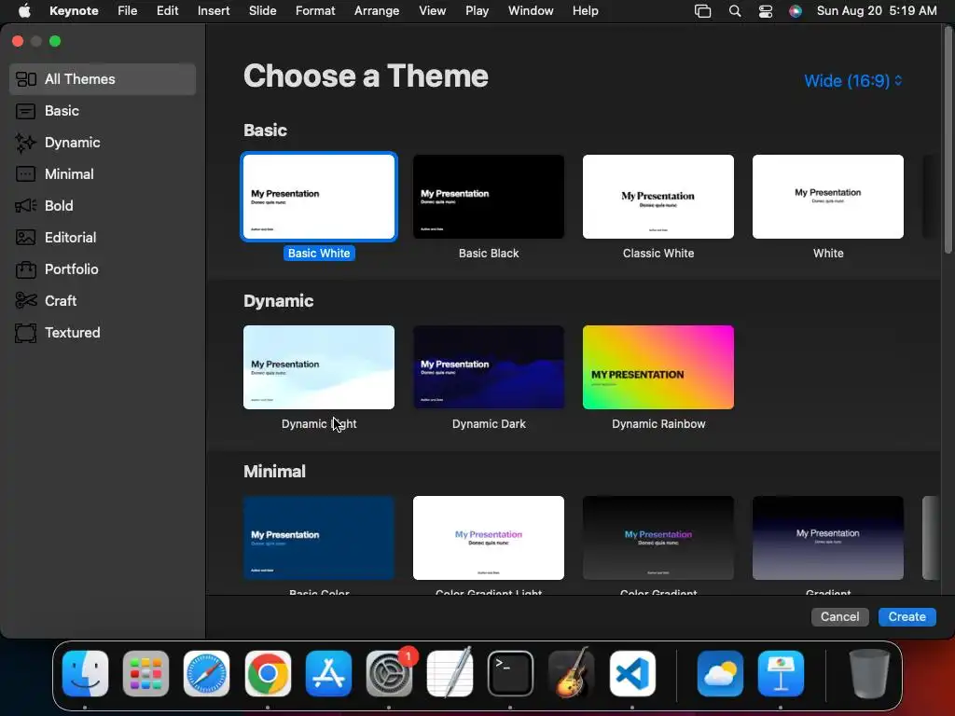The image size is (955, 716).
Task: Select the Classic White theme thumbnail
Action: [x=658, y=197]
